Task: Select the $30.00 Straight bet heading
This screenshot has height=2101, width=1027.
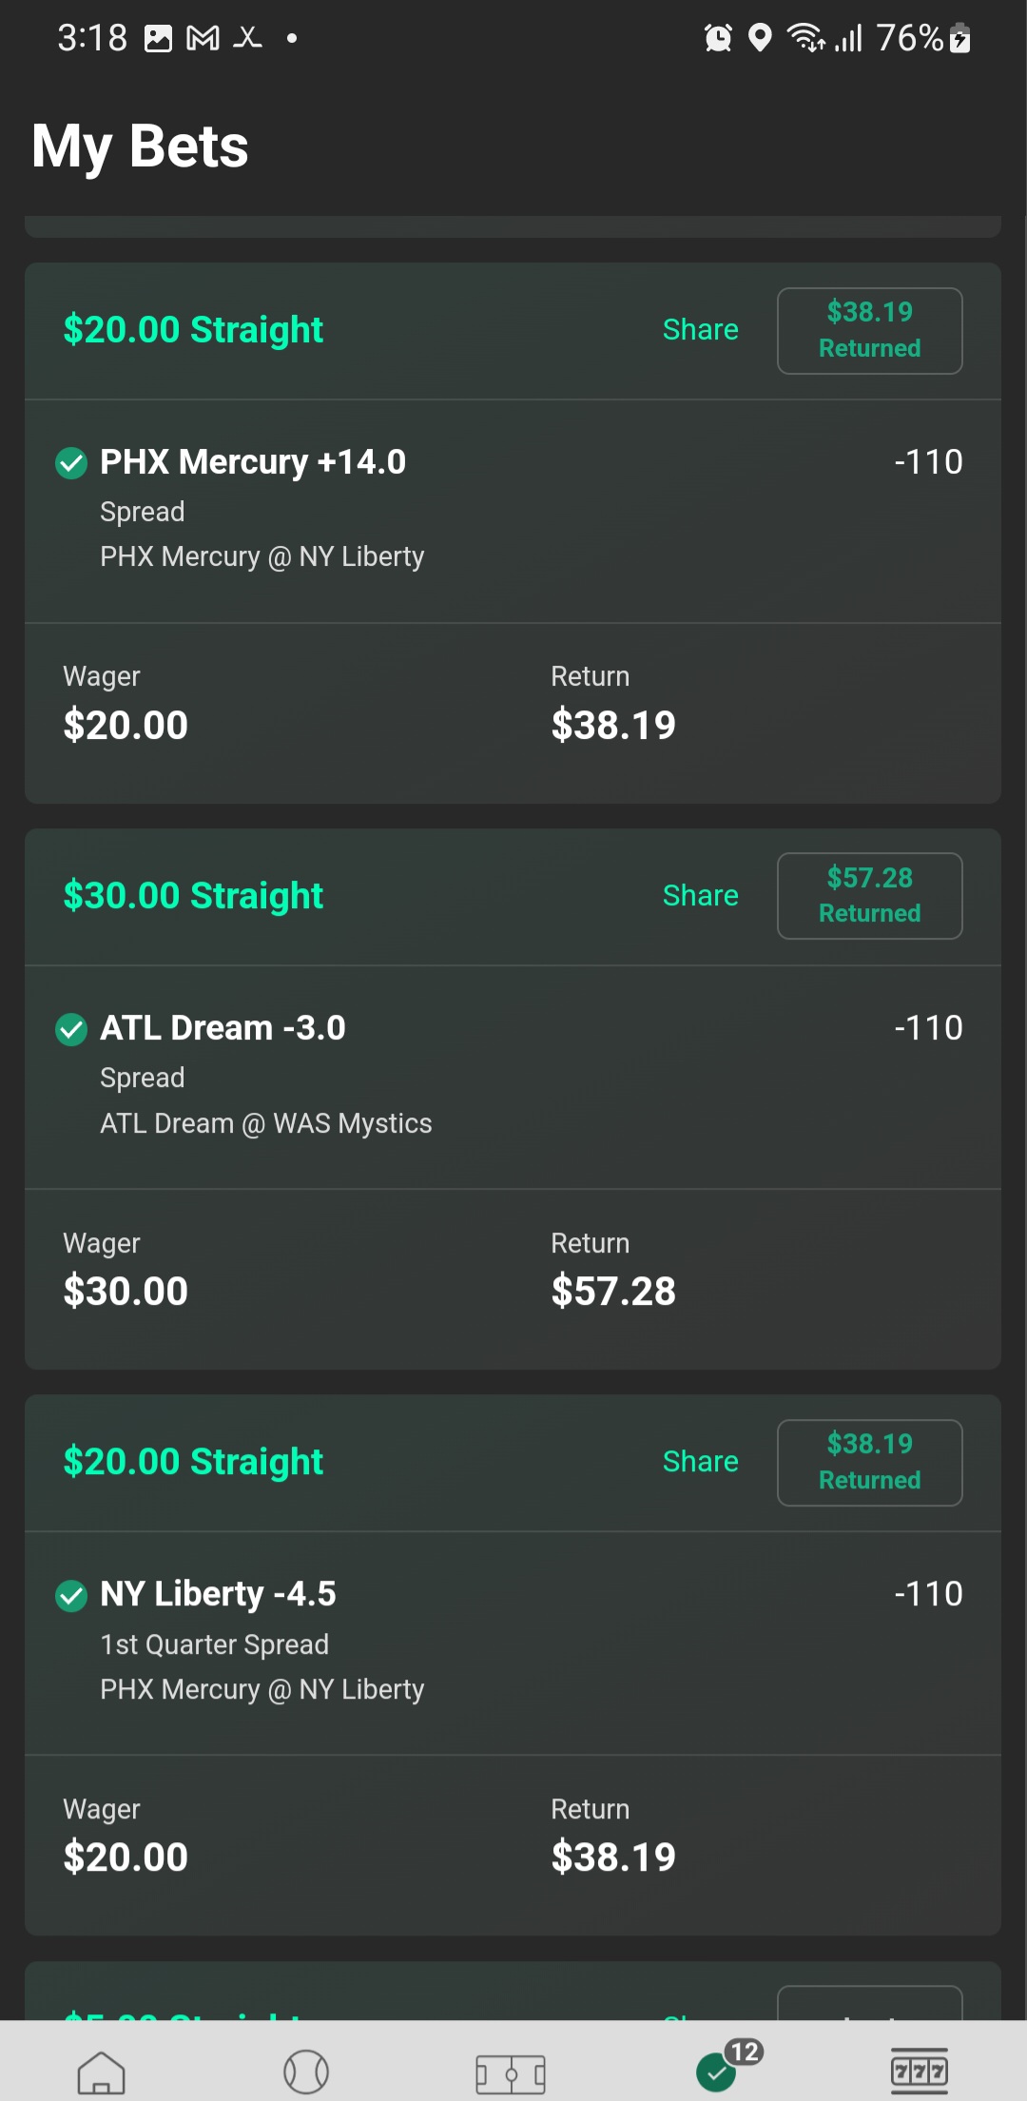Action: [193, 896]
